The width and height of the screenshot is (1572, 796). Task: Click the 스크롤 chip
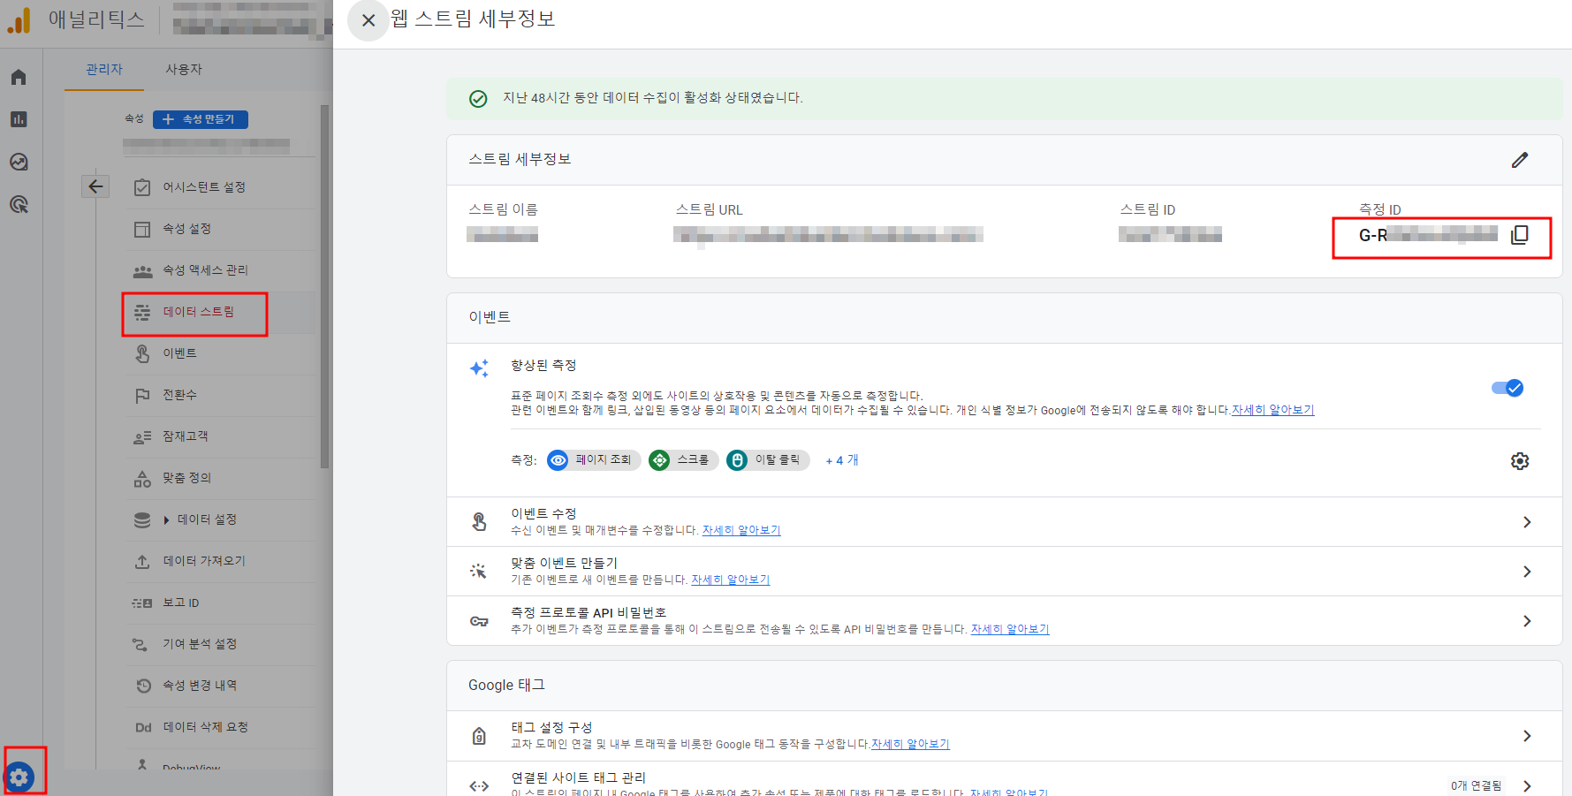pyautogui.click(x=683, y=460)
